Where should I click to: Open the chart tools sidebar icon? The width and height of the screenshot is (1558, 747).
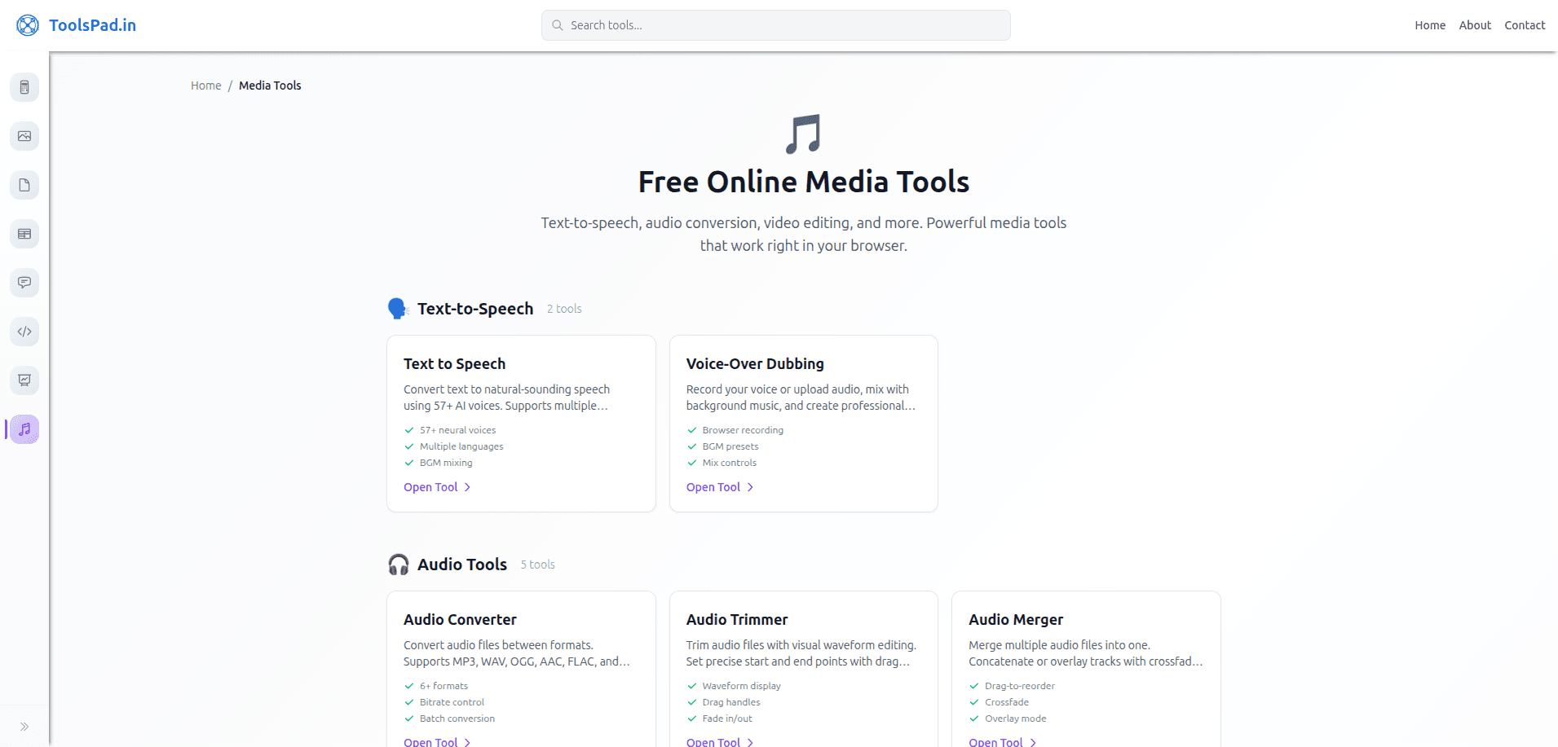24,380
